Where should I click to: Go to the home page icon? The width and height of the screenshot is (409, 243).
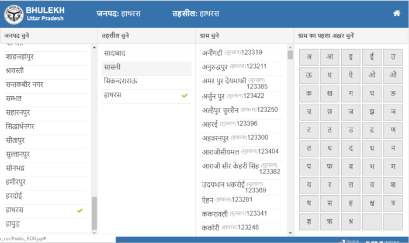(397, 13)
